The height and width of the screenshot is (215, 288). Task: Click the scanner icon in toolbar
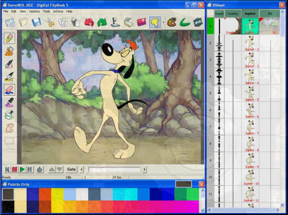(x=129, y=22)
